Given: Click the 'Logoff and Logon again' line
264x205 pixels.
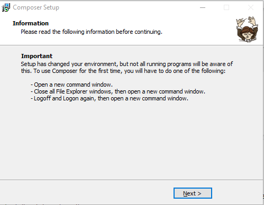Looking at the screenshot, I should tap(110, 98).
